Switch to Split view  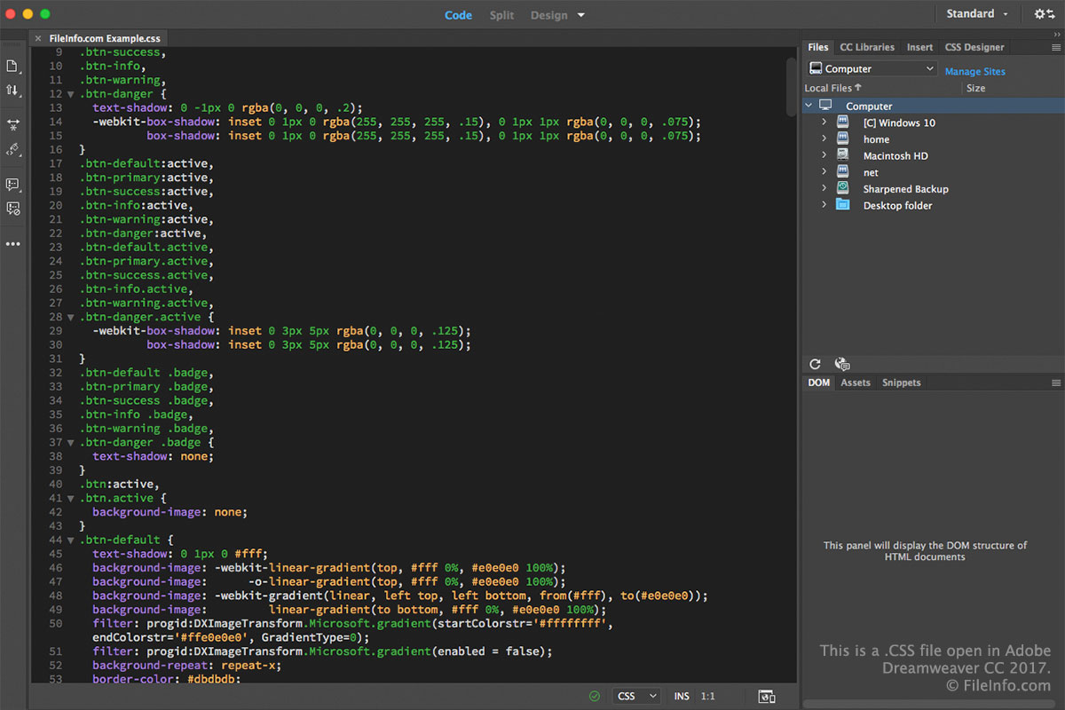(x=501, y=15)
